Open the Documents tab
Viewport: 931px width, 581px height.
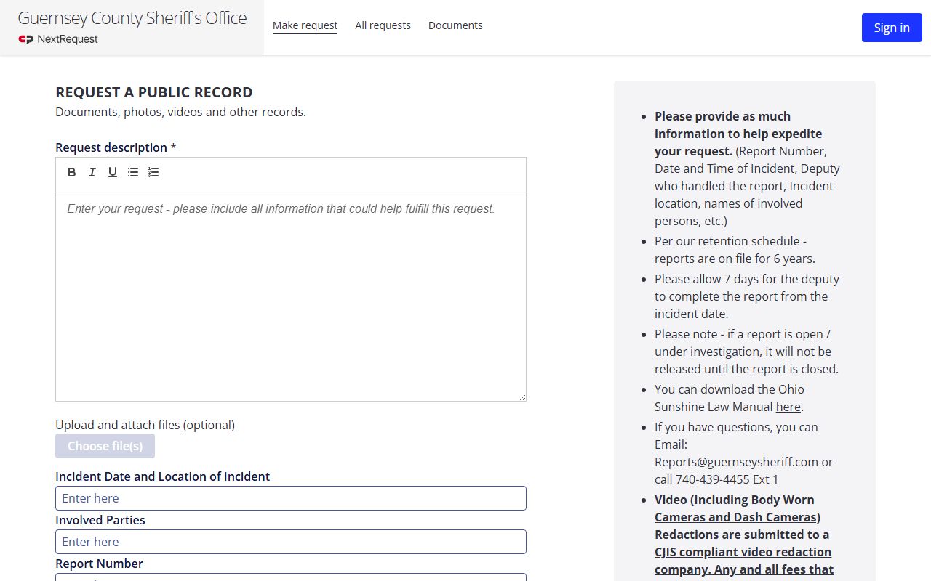point(455,25)
